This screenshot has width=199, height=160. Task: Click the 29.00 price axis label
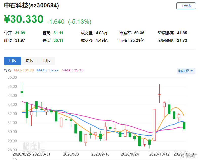click(x=12, y=141)
